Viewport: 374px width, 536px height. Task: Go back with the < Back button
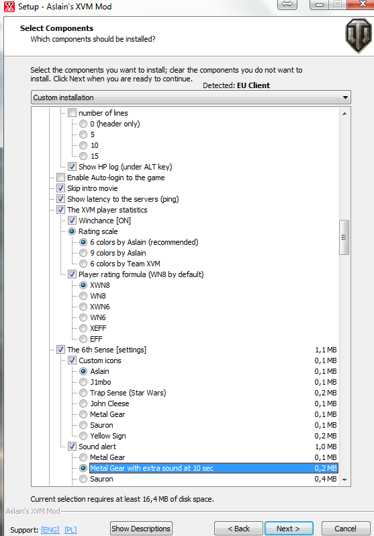point(238,529)
